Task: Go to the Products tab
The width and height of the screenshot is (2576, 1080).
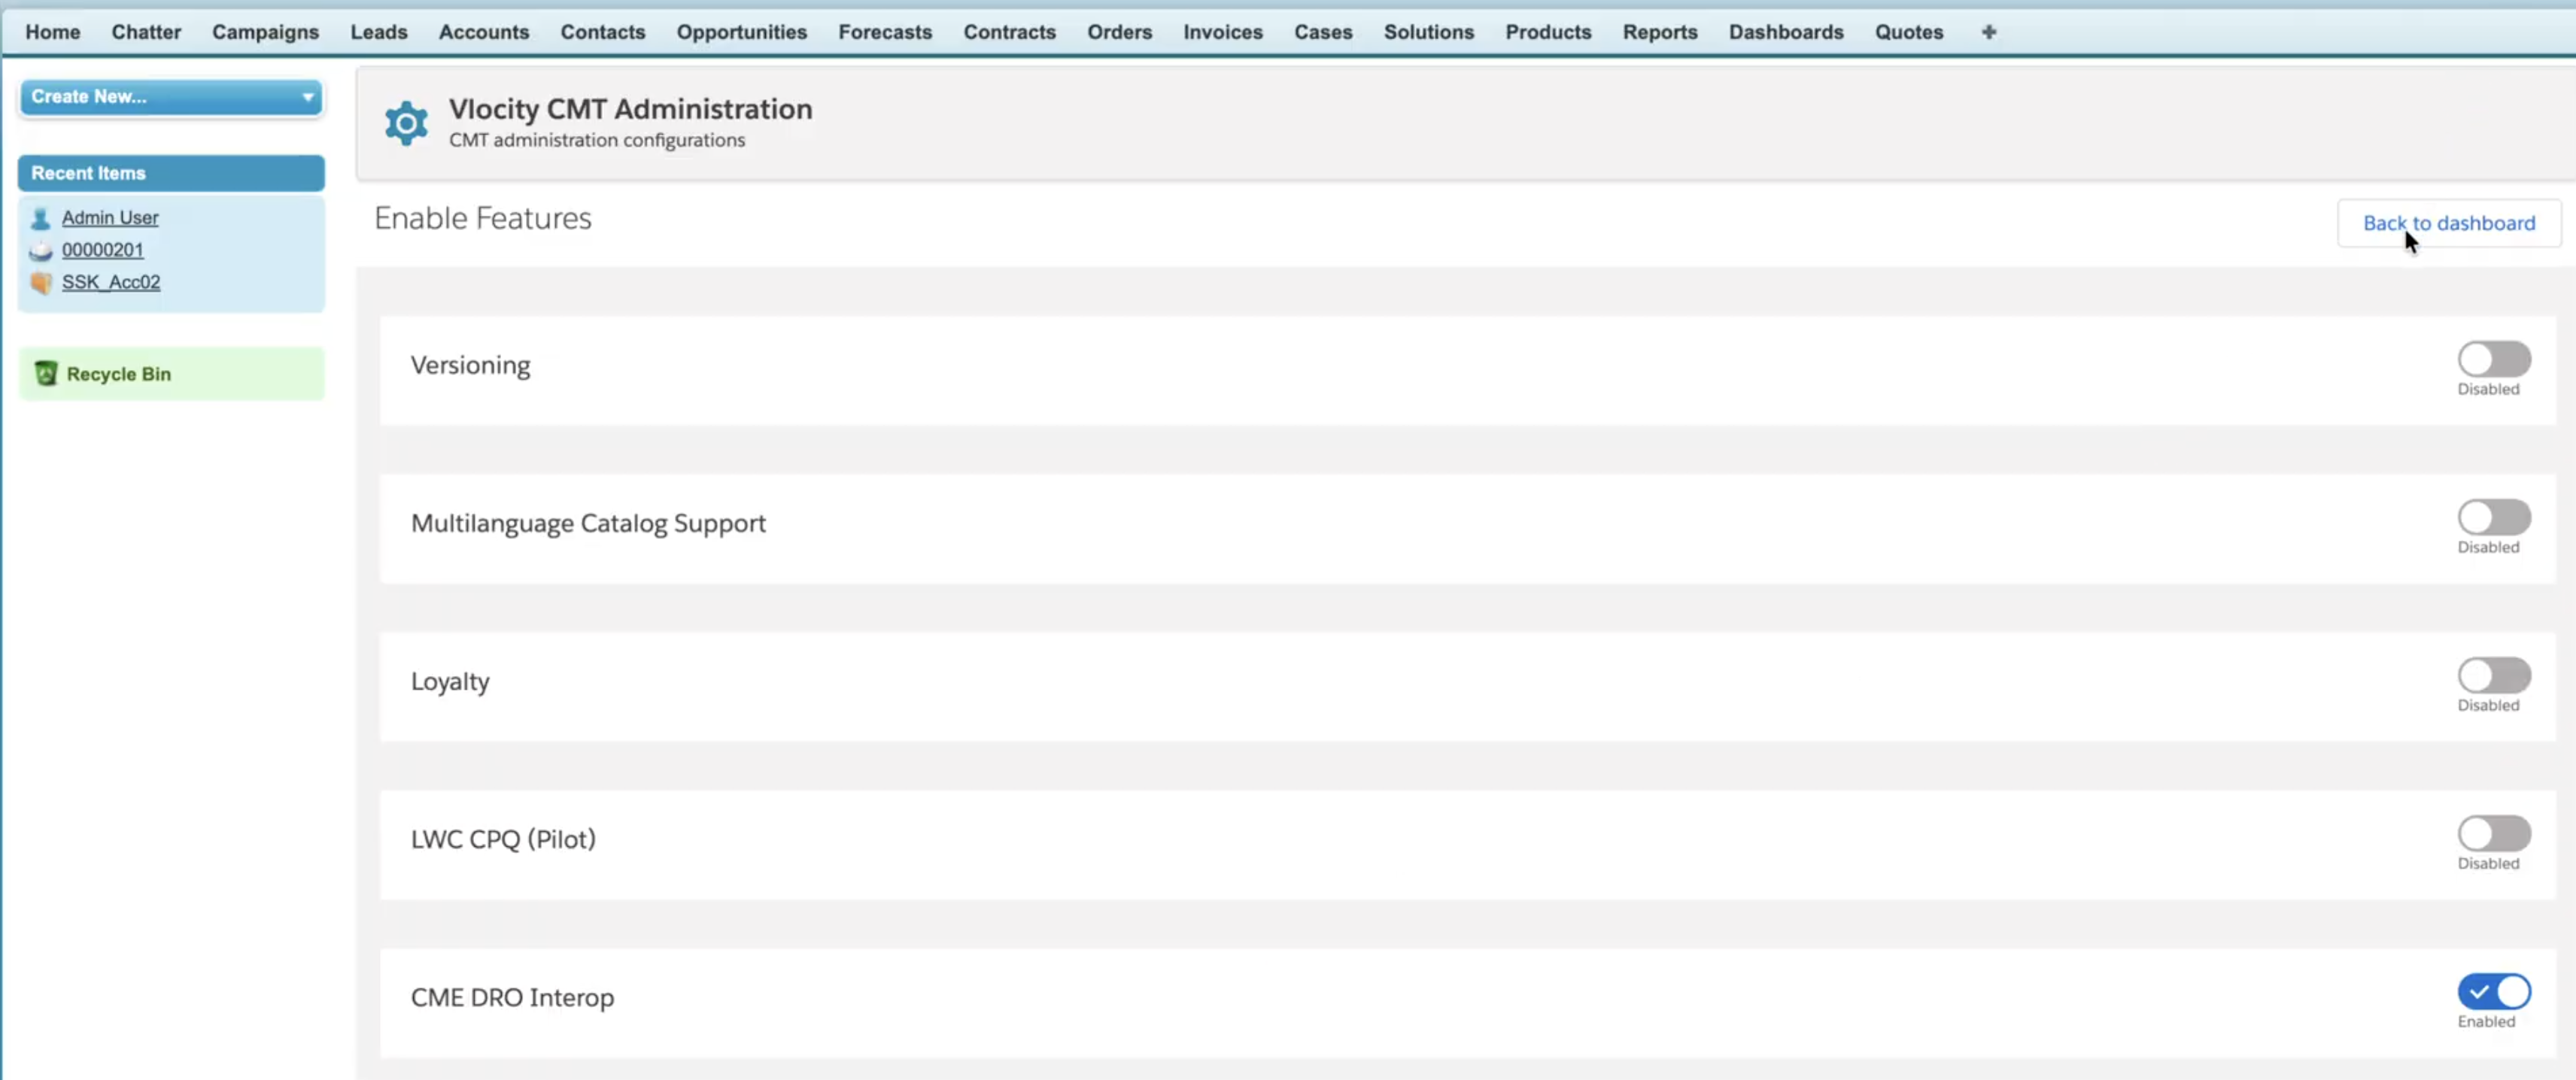Action: coord(1548,32)
